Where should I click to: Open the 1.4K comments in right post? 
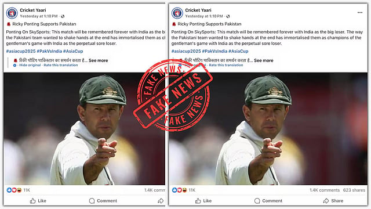tap(325, 190)
